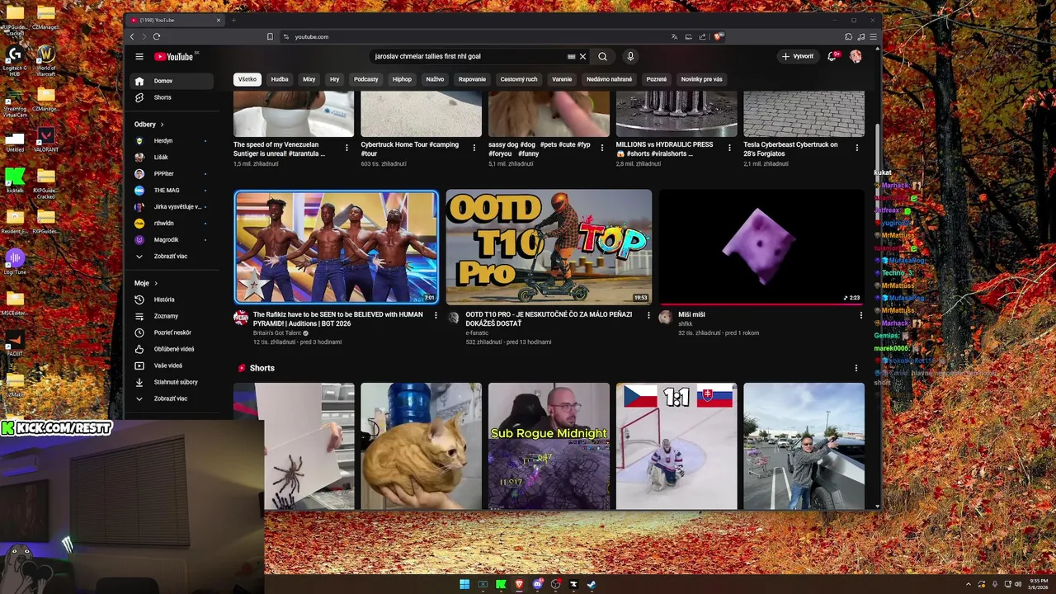Open the World of Warcraft desktop shortcut
Image resolution: width=1056 pixels, height=594 pixels.
pos(46,60)
